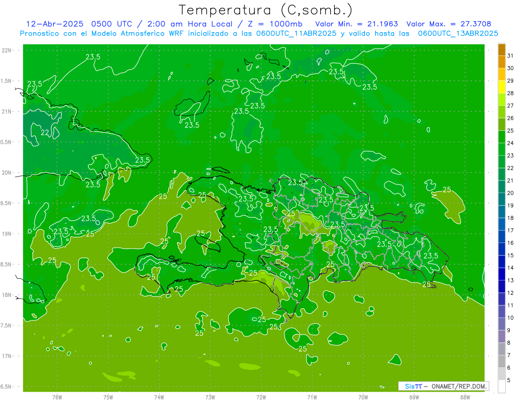This screenshot has width=522, height=403.
Task: Click the colorbar label "5"
Action: coord(509,380)
